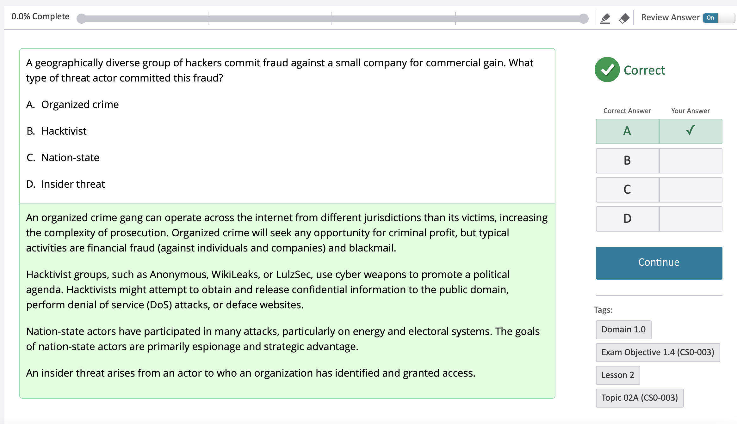Choose answer option C Nation-state
737x424 pixels.
[x=70, y=158]
